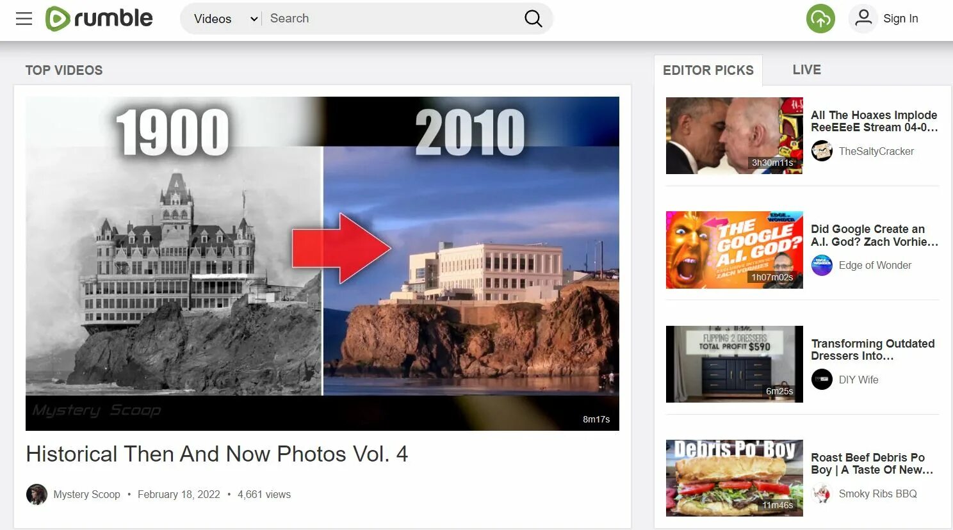Image resolution: width=953 pixels, height=530 pixels.
Task: Click the search magnifier icon
Action: point(533,19)
